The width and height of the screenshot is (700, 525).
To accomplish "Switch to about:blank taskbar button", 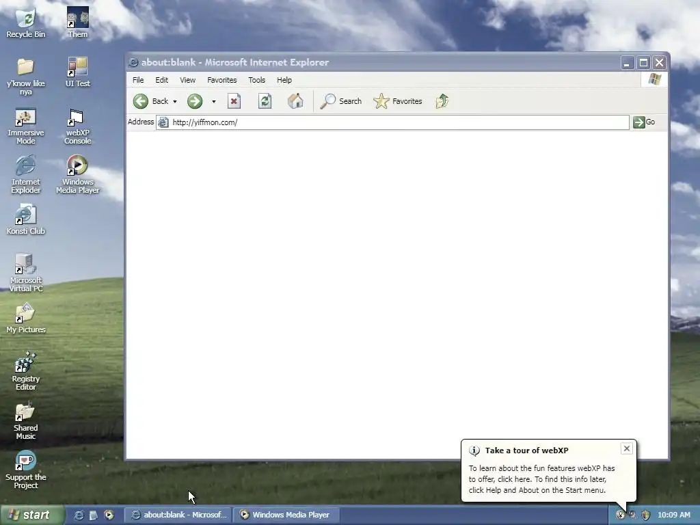I will (x=178, y=515).
